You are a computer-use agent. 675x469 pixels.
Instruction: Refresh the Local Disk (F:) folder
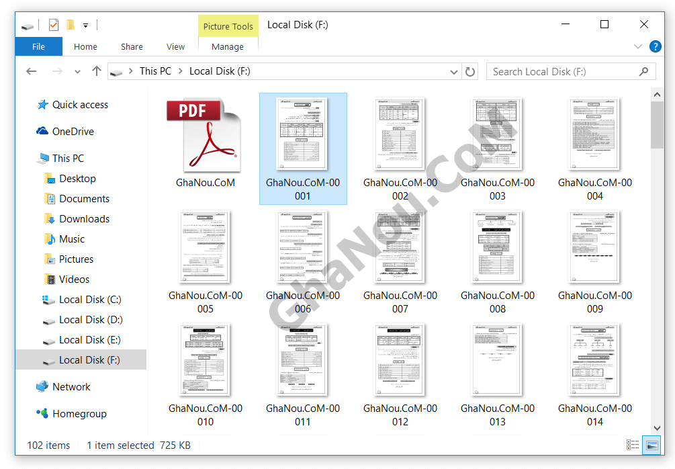470,72
